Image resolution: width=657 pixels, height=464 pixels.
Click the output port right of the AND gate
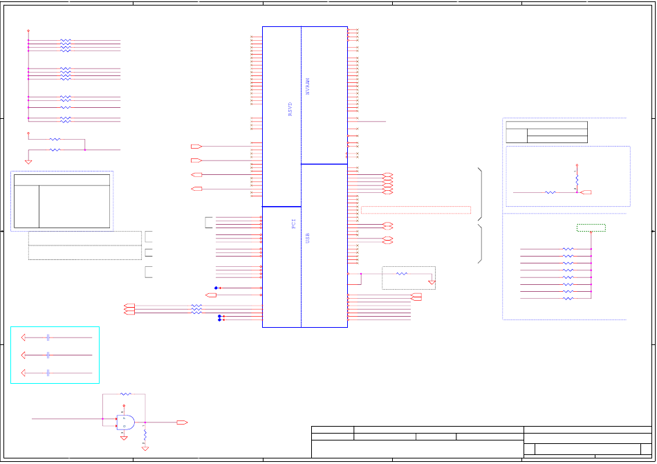(x=182, y=423)
